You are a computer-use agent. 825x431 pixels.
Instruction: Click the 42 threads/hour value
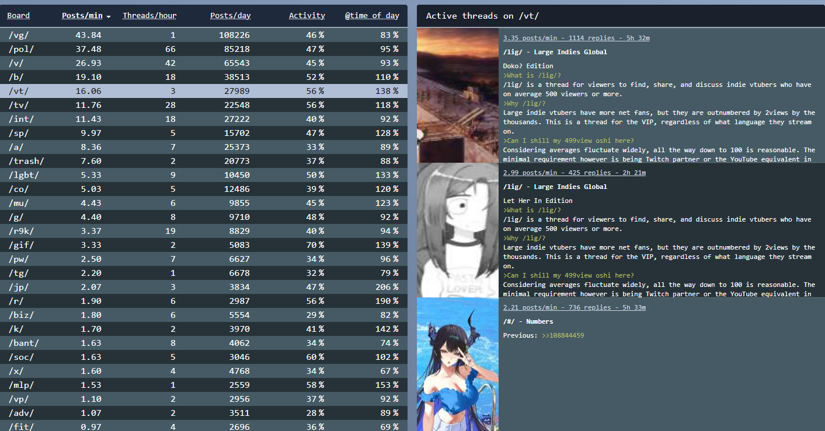pos(170,63)
